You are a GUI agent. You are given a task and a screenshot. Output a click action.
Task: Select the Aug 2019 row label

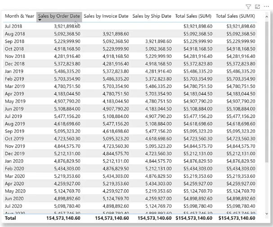click(x=15, y=124)
